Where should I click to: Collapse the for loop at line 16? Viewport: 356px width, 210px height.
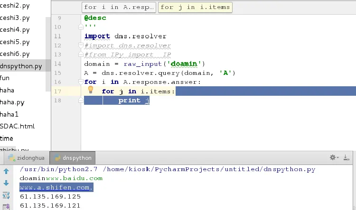[x=81, y=82]
